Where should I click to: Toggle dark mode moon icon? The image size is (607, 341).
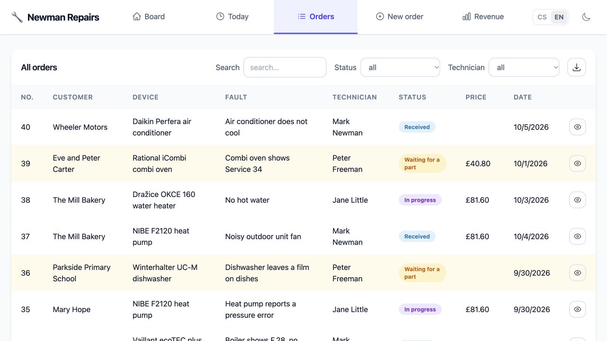coord(586,17)
